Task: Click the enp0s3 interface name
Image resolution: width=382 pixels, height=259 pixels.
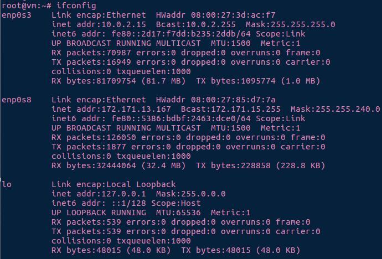Action: pos(17,15)
